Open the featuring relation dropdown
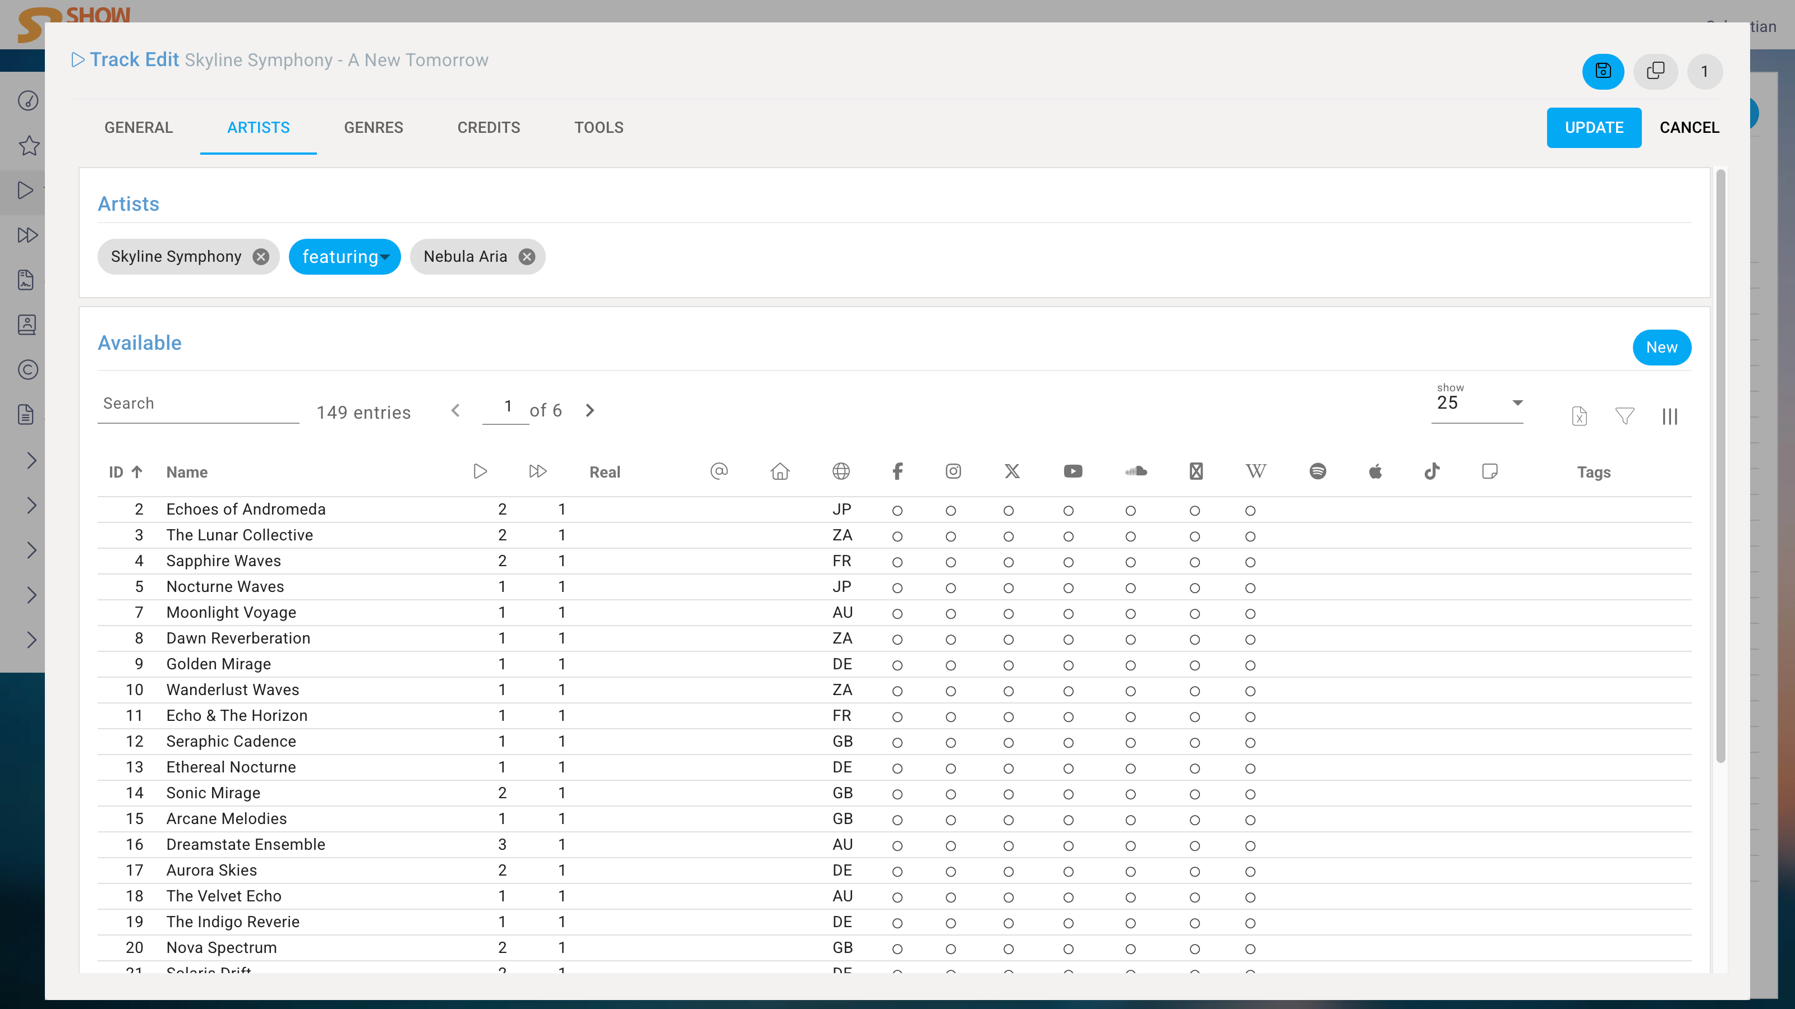Screen dimensions: 1795x1009 [345, 257]
